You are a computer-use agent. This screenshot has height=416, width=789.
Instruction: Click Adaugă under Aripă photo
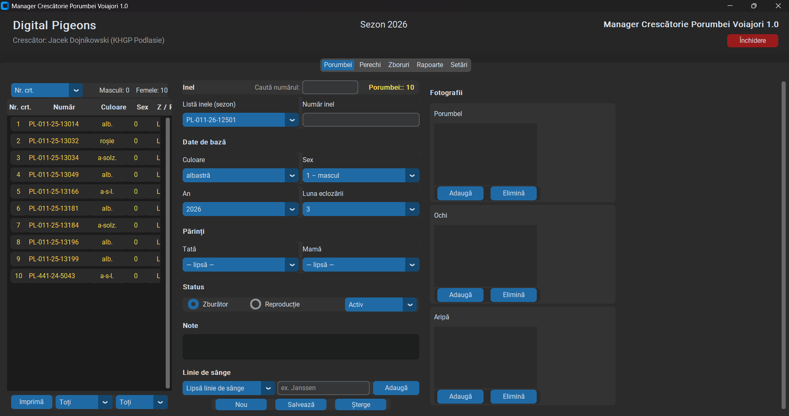point(460,396)
